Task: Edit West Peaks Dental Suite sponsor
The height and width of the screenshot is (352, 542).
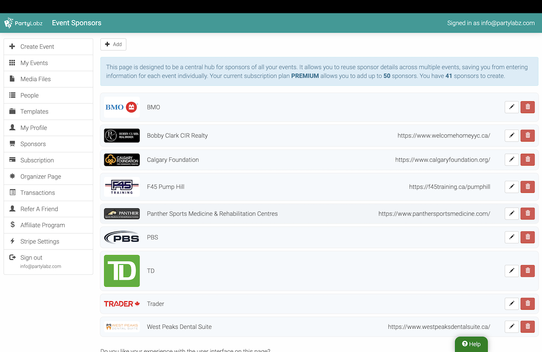Action: tap(512, 327)
